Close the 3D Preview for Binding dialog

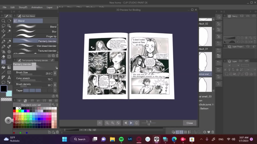click(189, 123)
